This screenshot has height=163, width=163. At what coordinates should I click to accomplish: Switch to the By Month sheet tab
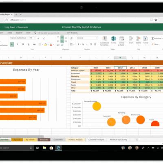30,140
